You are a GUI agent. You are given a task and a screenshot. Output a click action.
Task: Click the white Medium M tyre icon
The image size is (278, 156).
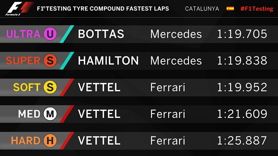click(x=50, y=114)
